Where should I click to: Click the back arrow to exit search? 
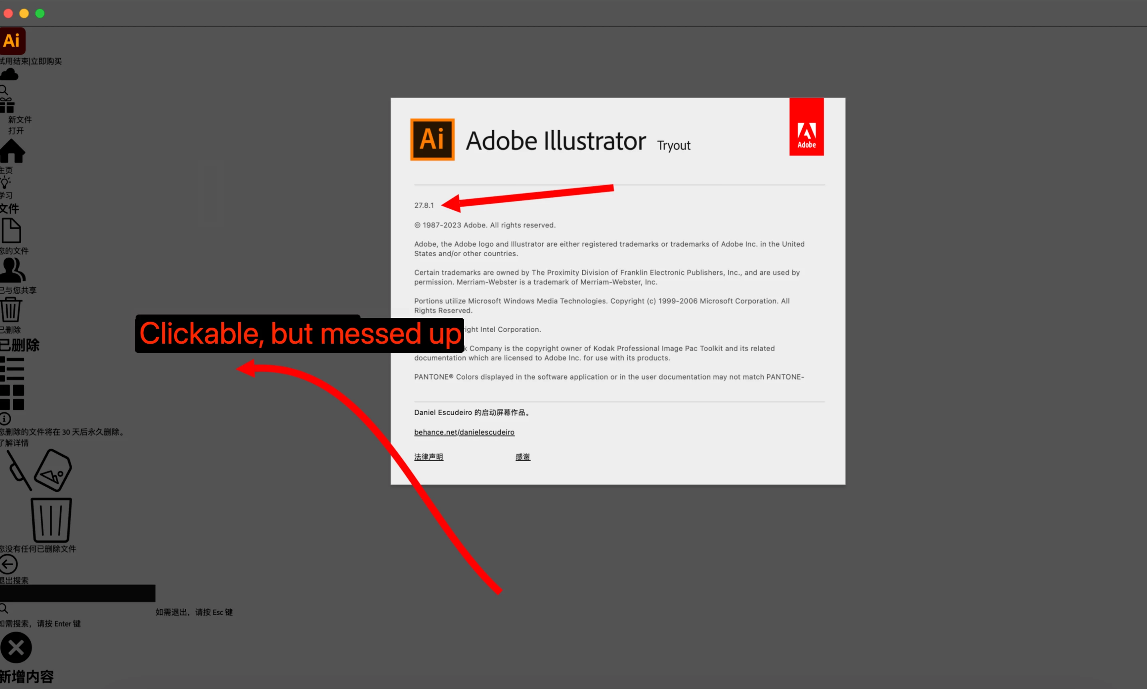pyautogui.click(x=8, y=564)
